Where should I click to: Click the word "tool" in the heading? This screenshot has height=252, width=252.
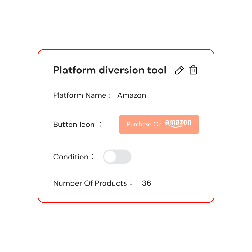(x=157, y=70)
